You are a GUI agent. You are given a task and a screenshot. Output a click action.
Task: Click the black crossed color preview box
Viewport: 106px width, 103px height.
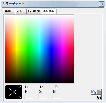14,92
